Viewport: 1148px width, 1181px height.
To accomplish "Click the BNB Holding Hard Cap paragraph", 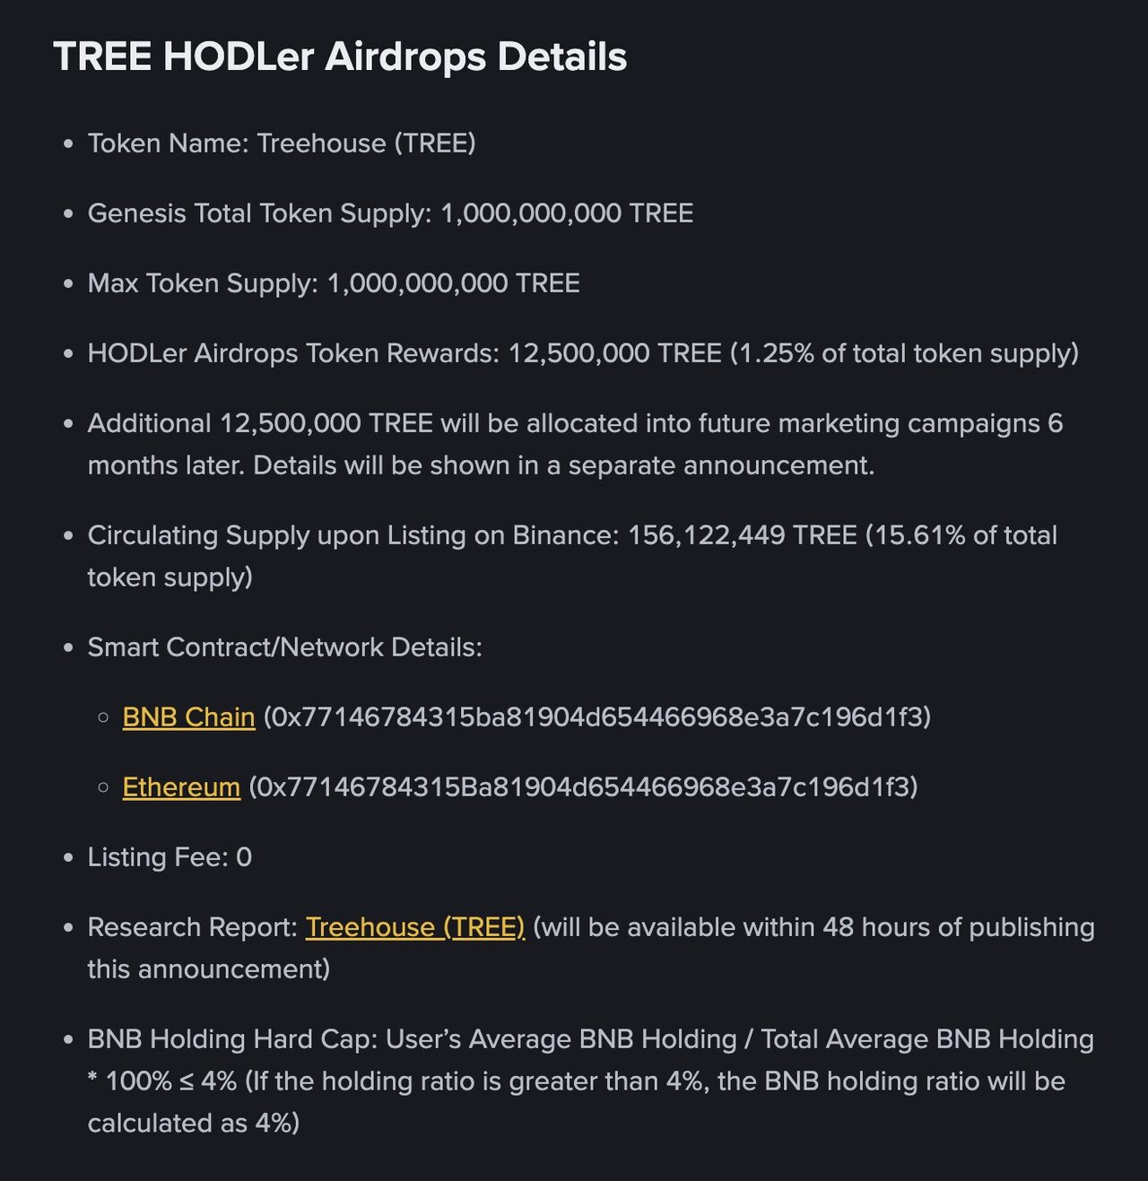I will coord(590,1081).
